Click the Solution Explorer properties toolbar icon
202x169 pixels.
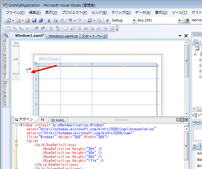coord(196,41)
